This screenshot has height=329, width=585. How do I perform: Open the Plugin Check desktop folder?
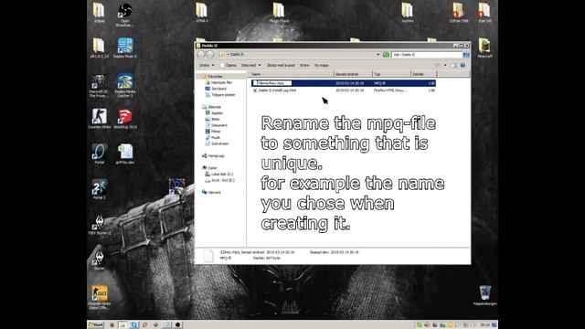click(x=279, y=13)
